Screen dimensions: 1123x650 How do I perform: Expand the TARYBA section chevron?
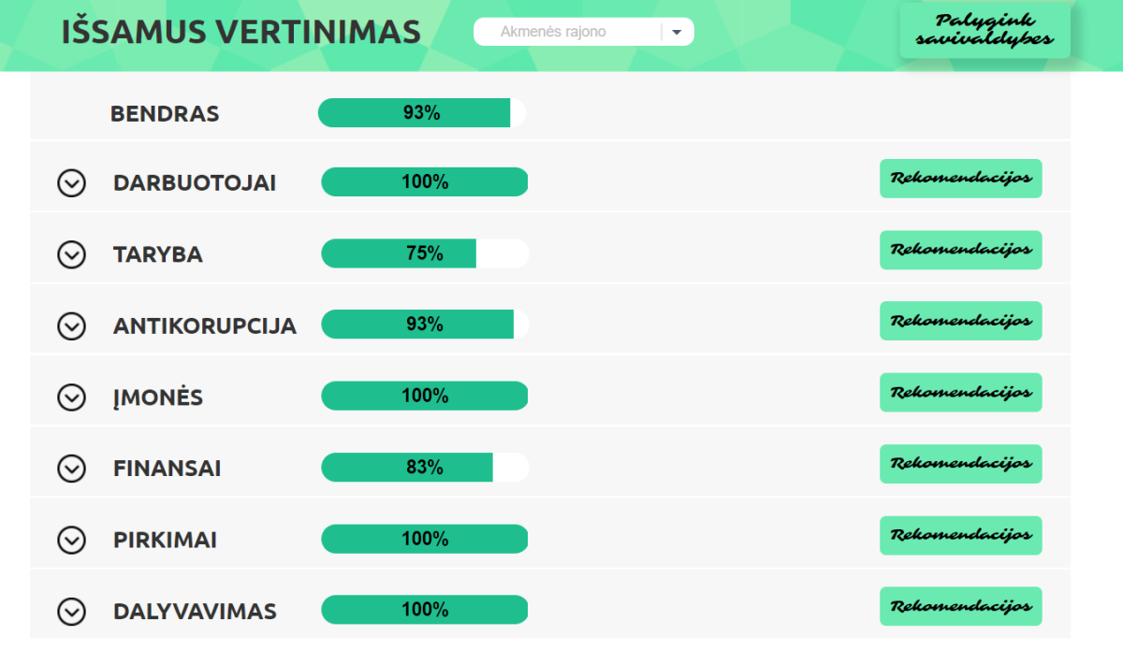point(71,254)
